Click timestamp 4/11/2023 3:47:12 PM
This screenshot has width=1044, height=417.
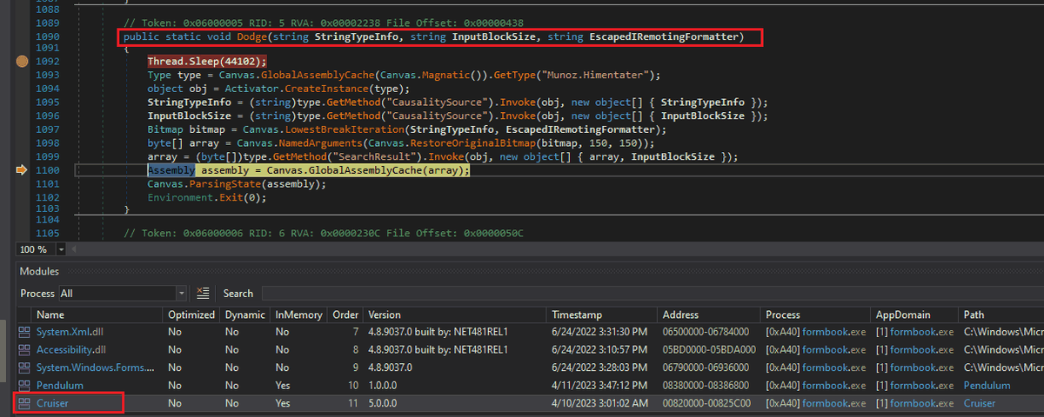tap(601, 385)
